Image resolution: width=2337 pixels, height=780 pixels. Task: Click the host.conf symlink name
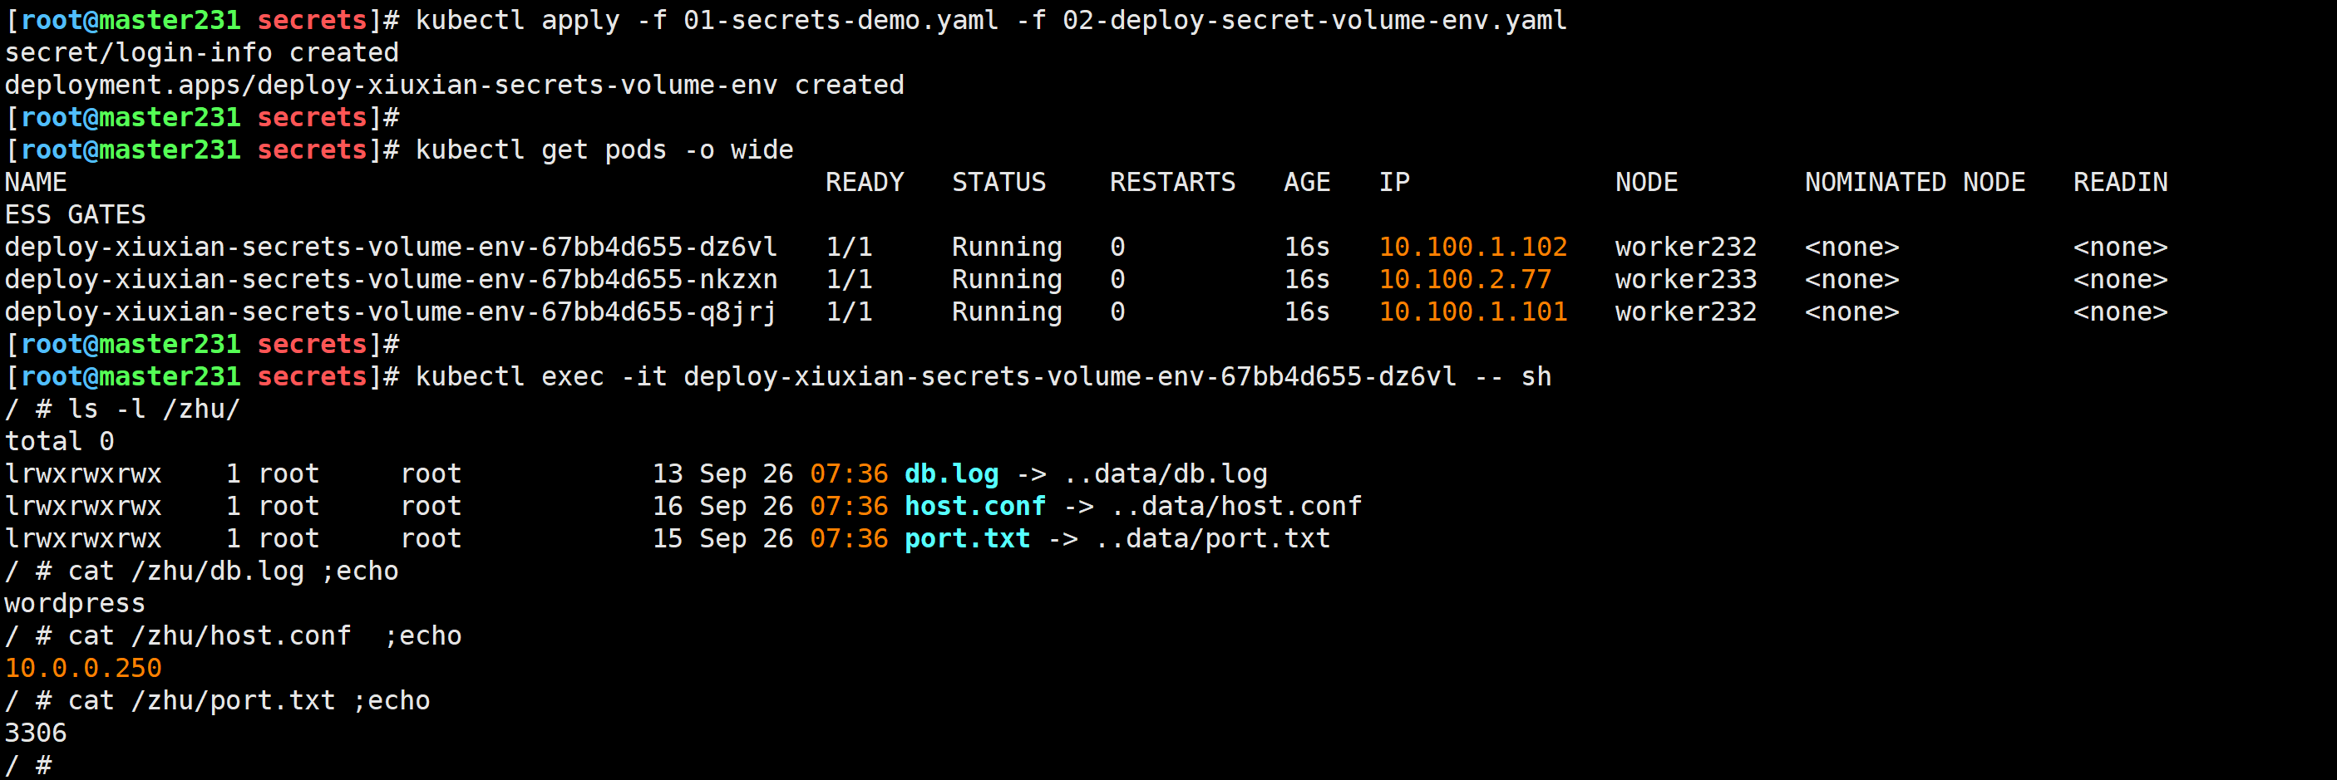[975, 506]
